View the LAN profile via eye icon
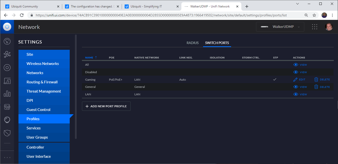This screenshot has height=164, width=338. coord(296,94)
